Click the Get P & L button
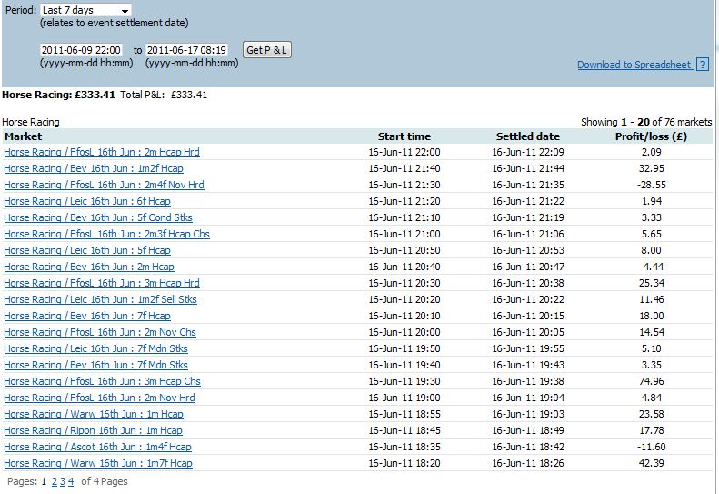This screenshot has width=719, height=494. pyautogui.click(x=266, y=50)
